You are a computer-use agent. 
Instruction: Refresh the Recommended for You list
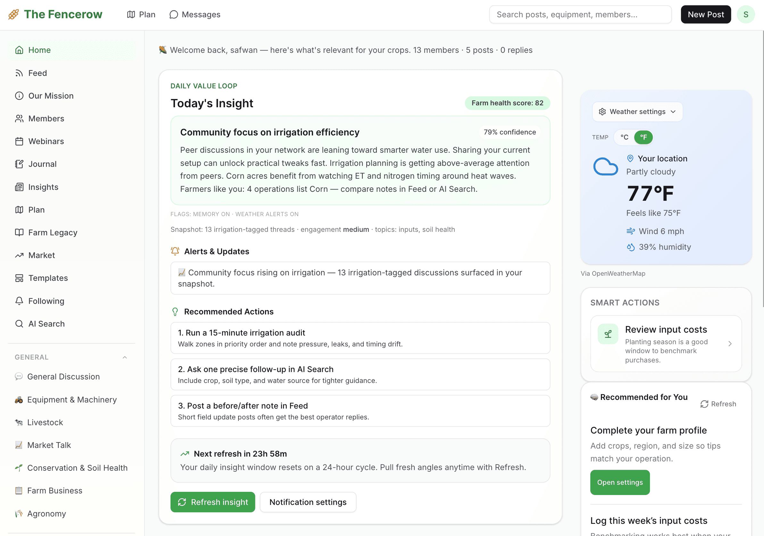click(x=718, y=404)
